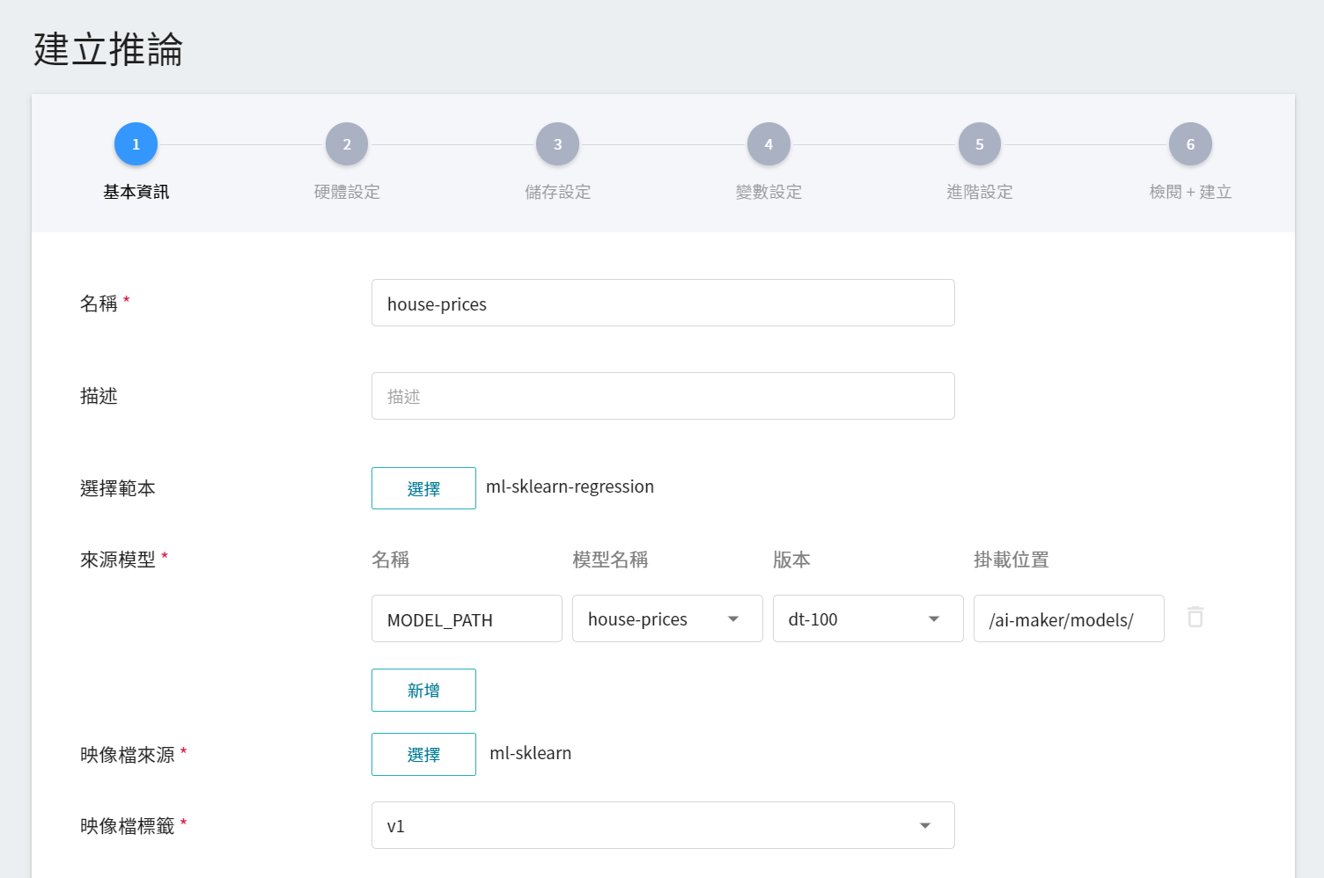Open step 3 儲存設定
1324x878 pixels.
click(557, 144)
